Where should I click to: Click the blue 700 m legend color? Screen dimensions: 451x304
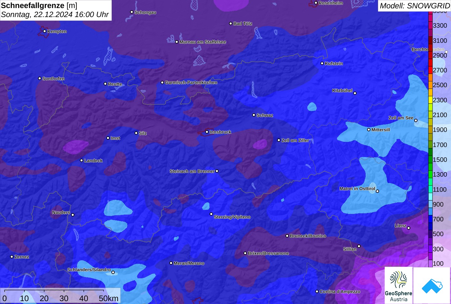(430, 219)
